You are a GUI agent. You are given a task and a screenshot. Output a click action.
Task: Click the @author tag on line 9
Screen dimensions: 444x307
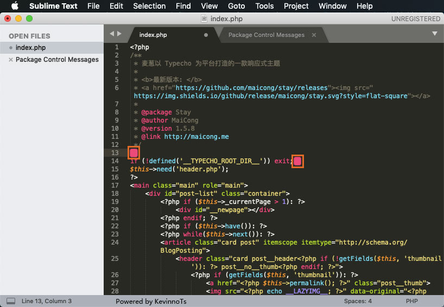point(154,120)
